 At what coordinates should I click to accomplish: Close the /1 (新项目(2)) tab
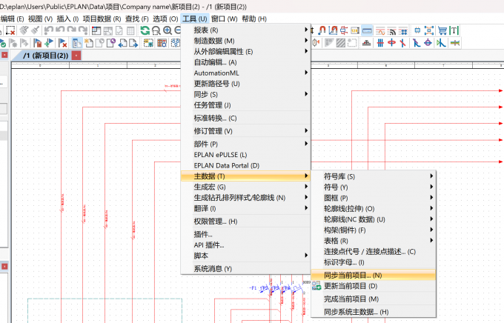(x=76, y=56)
